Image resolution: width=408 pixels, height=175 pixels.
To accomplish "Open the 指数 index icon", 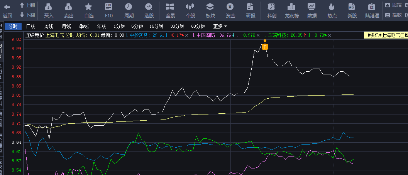I will click(388, 15).
